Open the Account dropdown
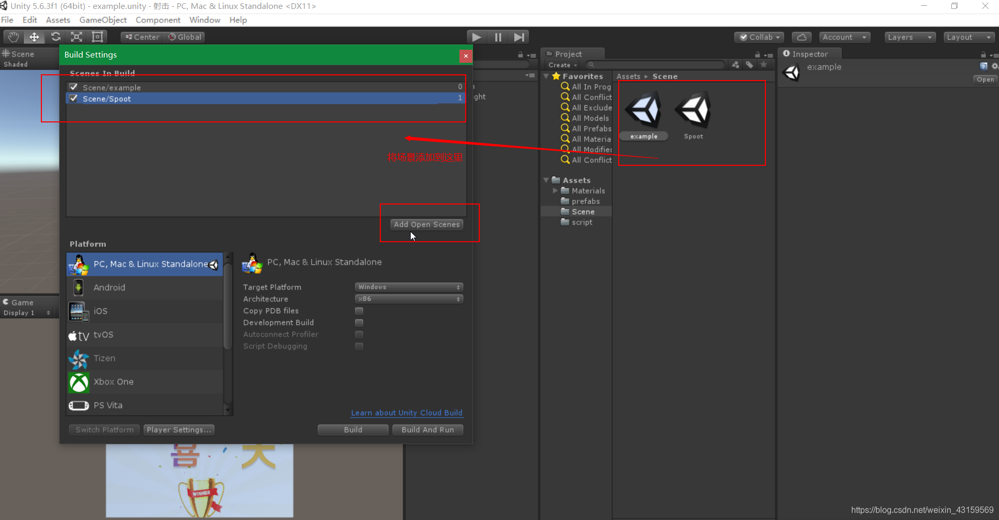Viewport: 999px width, 520px height. [x=844, y=37]
